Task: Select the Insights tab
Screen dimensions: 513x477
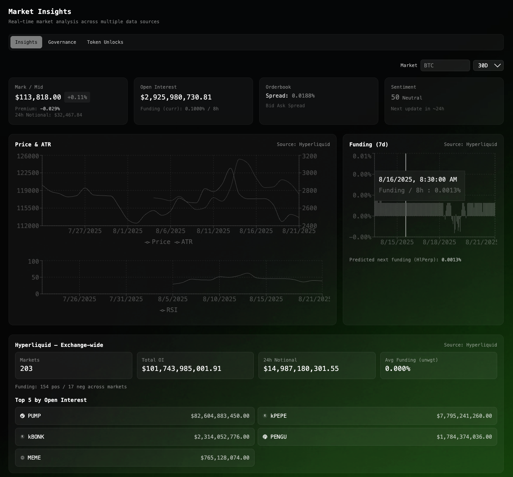Action: coord(26,42)
